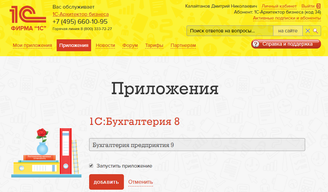Click the logout door icon
The width and height of the screenshot is (328, 192).
click(318, 6)
